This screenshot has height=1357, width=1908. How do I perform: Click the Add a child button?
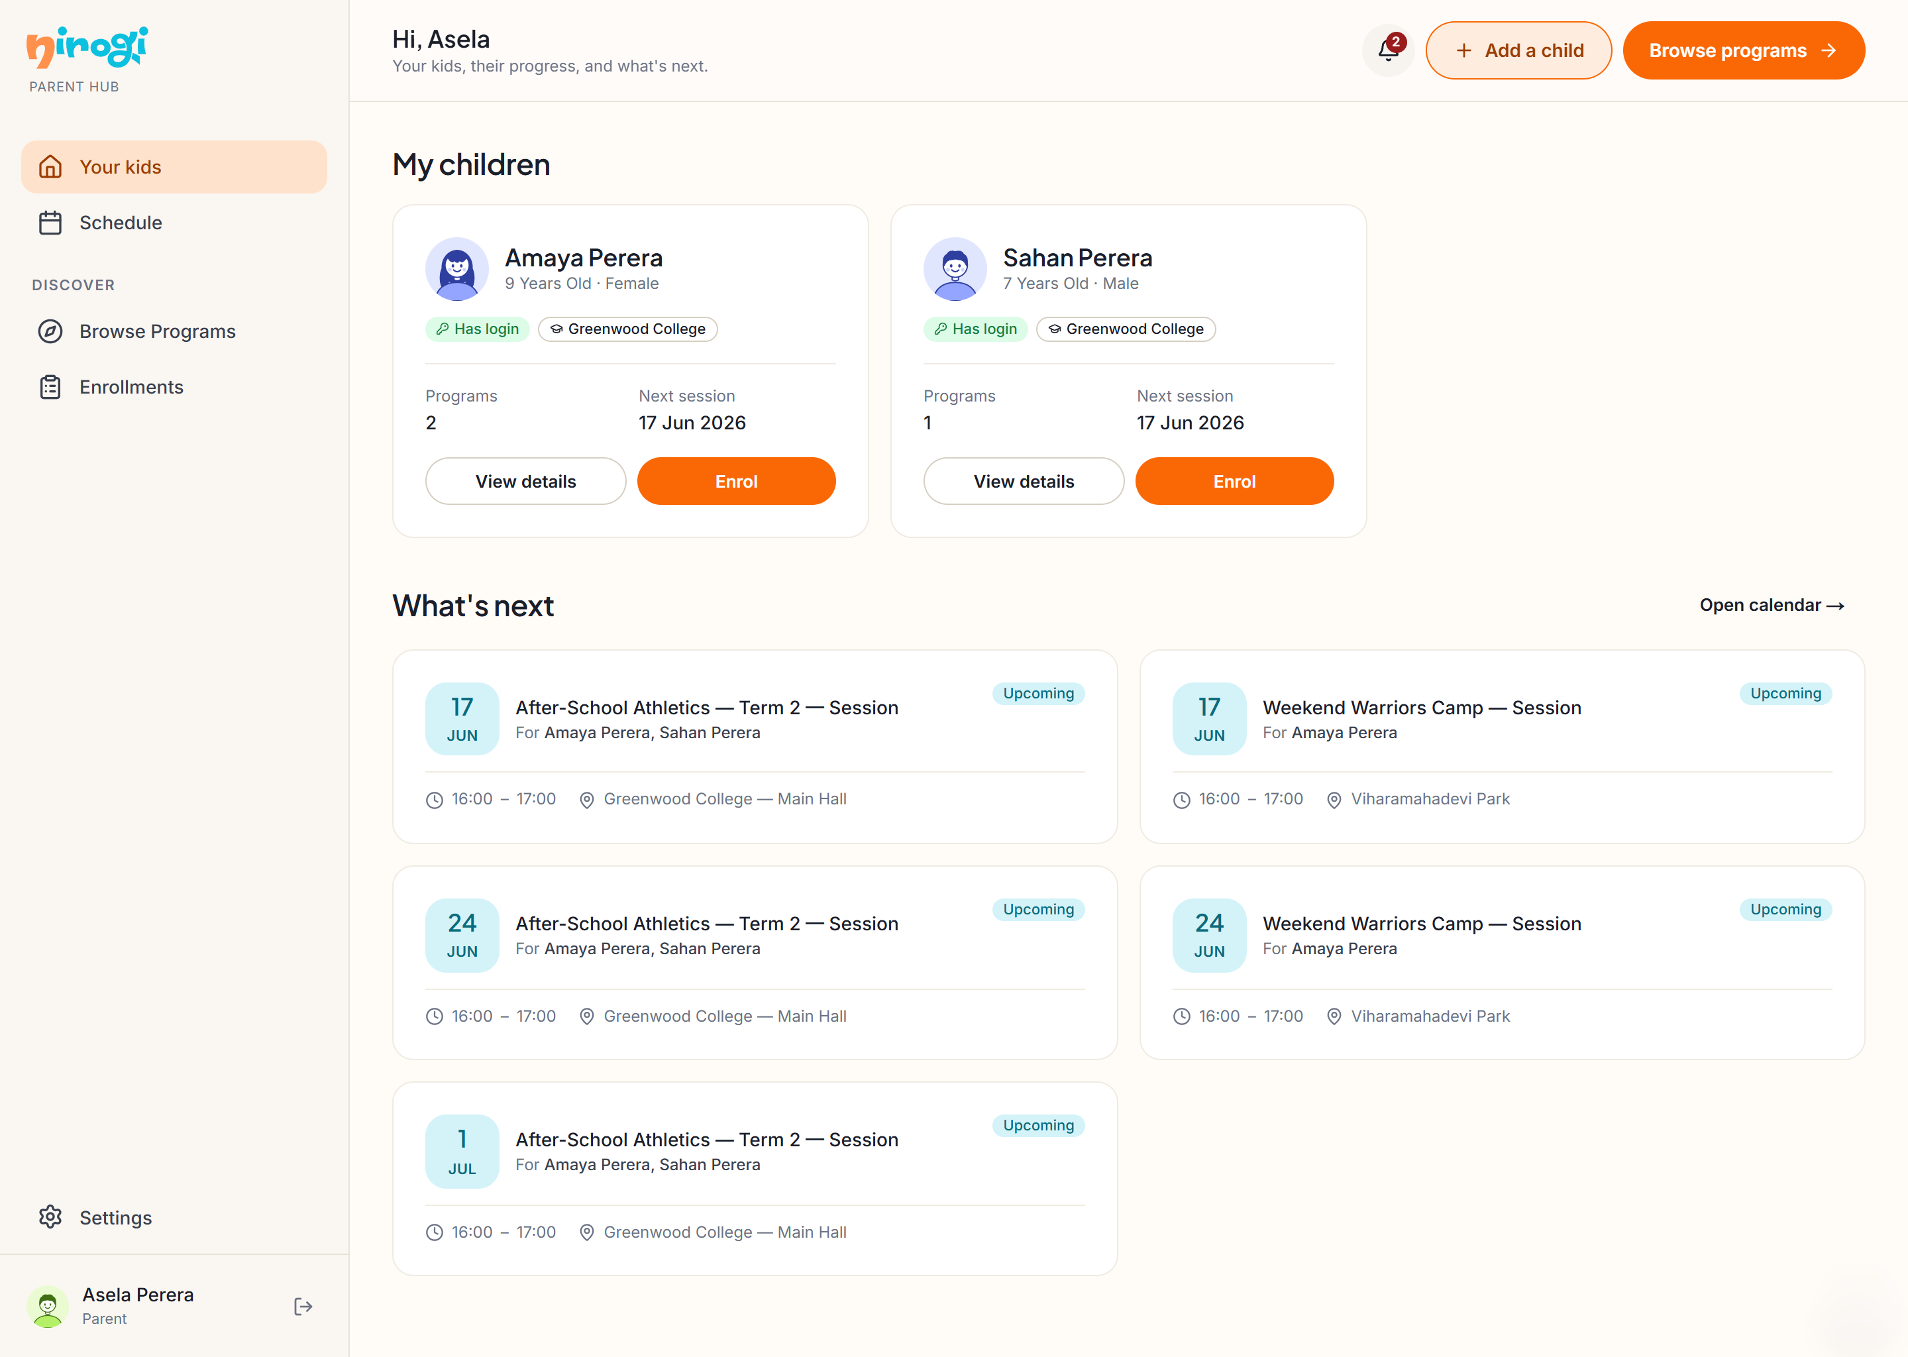[x=1518, y=50]
